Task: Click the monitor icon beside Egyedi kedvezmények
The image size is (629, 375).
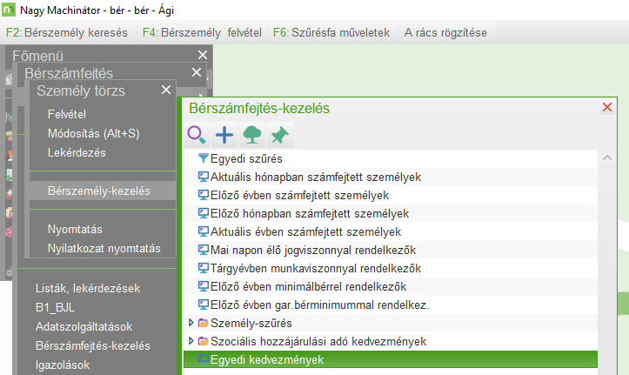Action: [x=204, y=359]
